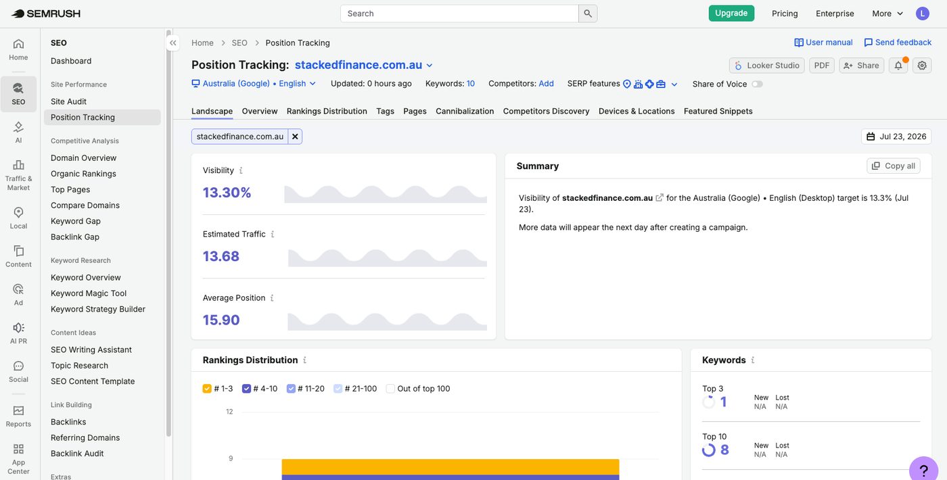Screen dimensions: 947x480
Task: Open help question mark bubble
Action: tap(924, 471)
